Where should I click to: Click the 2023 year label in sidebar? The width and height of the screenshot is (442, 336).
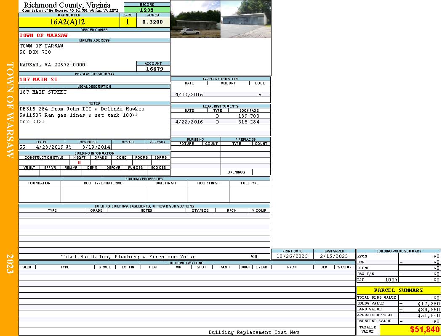[x=10, y=264]
